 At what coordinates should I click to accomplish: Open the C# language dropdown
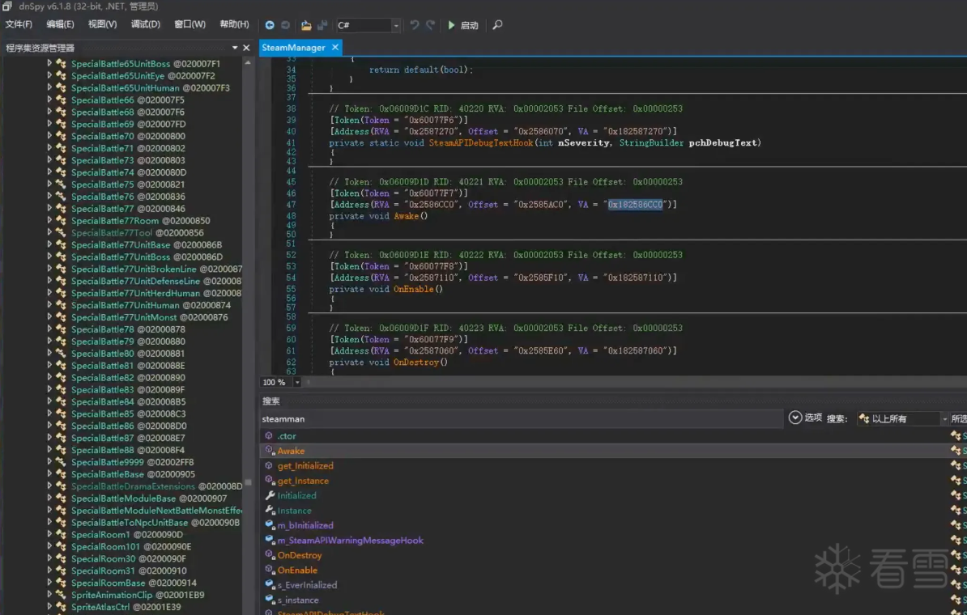[396, 26]
